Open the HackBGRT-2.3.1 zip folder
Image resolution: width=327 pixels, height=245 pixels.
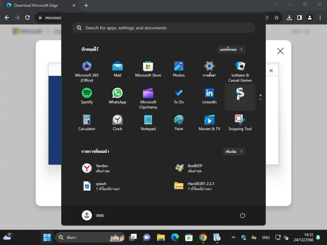point(194,186)
